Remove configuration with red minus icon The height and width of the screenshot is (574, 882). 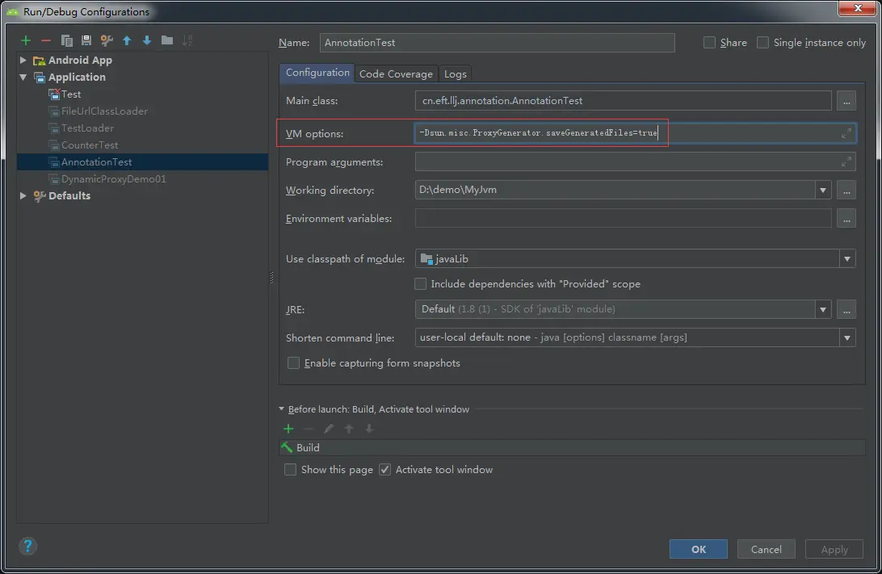coord(46,40)
